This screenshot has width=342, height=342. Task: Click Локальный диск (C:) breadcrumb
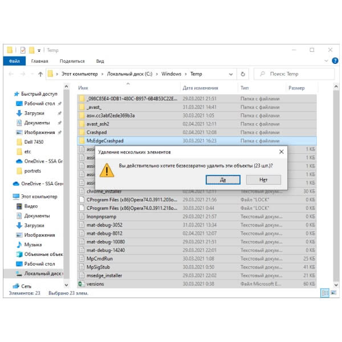pos(129,74)
